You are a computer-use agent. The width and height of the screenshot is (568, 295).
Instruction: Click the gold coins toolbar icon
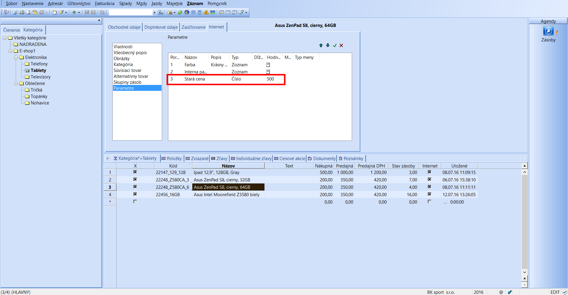[206, 12]
